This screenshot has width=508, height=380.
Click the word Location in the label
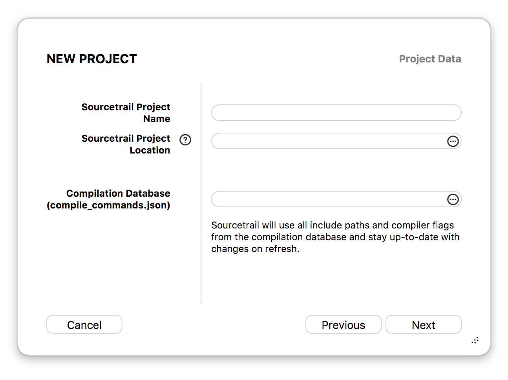tap(150, 150)
